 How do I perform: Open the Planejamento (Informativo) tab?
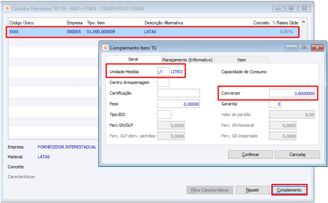pyautogui.click(x=187, y=60)
